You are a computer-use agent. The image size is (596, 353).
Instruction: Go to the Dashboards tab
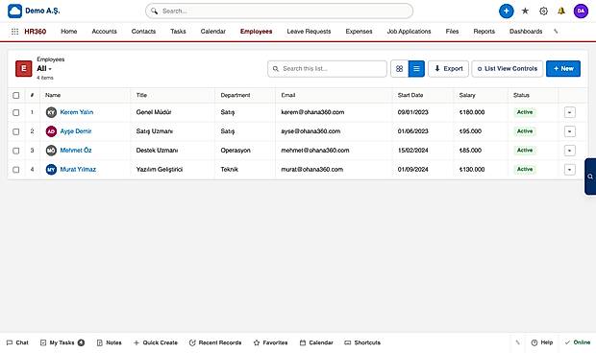coord(526,32)
